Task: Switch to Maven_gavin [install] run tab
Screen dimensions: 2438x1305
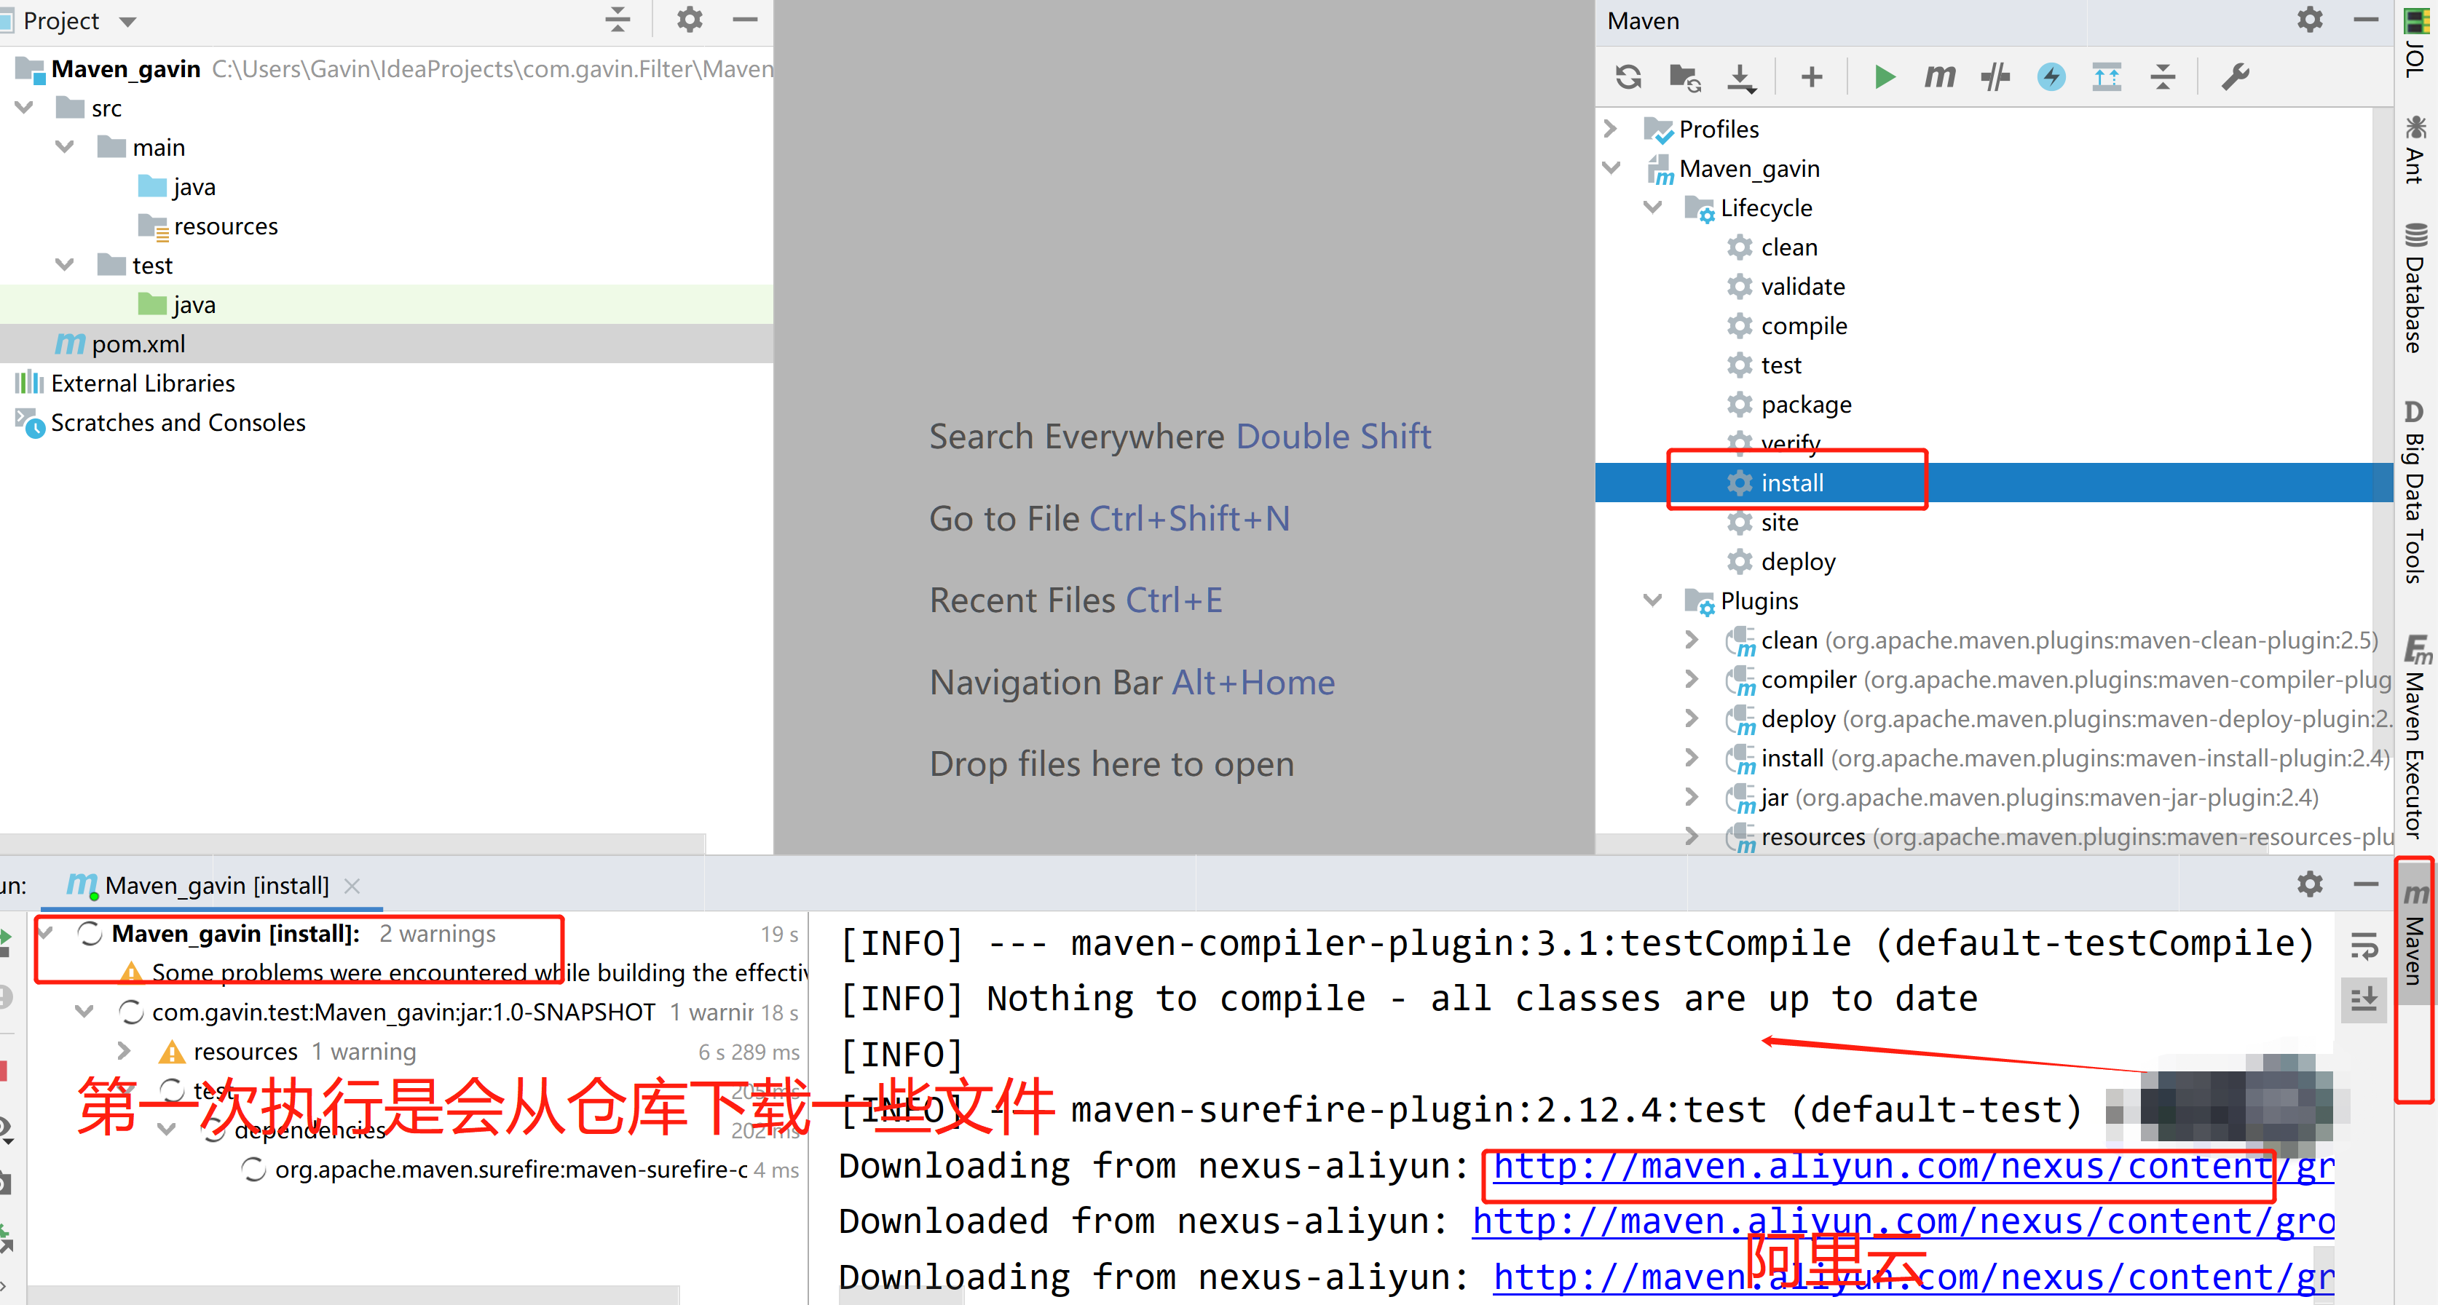Action: click(x=216, y=885)
